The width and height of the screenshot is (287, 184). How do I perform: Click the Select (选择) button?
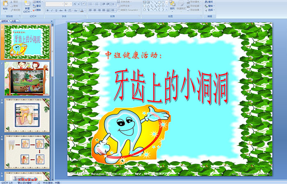(x=210, y=10)
